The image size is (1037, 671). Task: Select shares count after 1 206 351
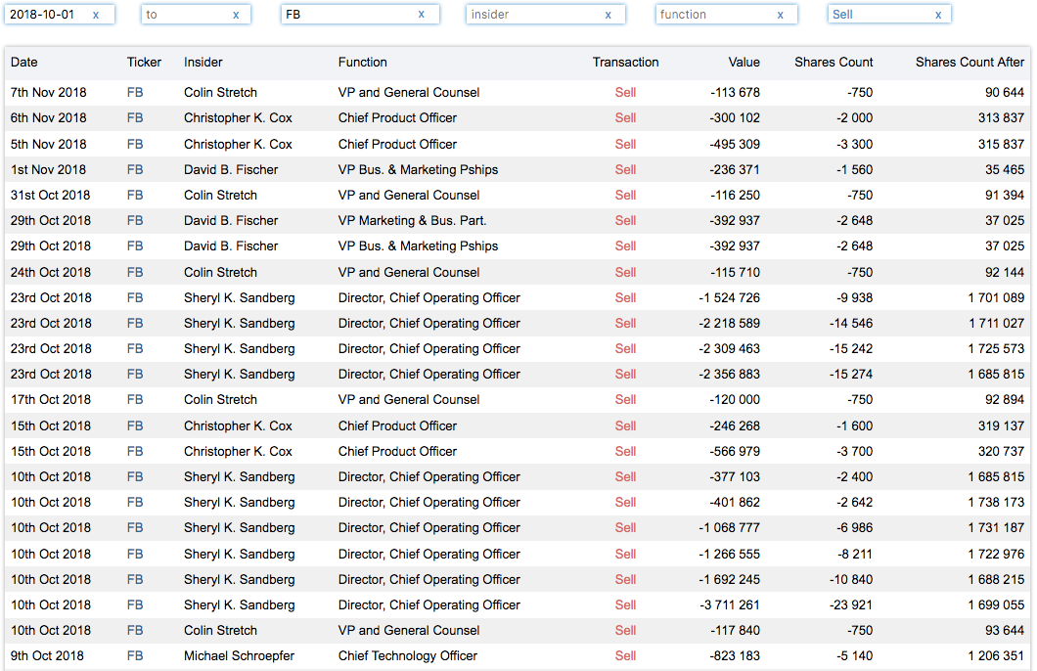pyautogui.click(x=996, y=655)
